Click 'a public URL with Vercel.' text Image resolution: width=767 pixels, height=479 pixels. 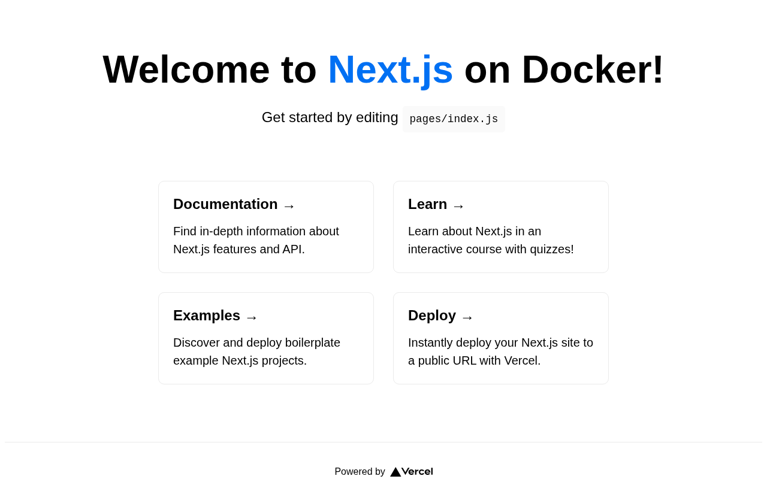(474, 360)
